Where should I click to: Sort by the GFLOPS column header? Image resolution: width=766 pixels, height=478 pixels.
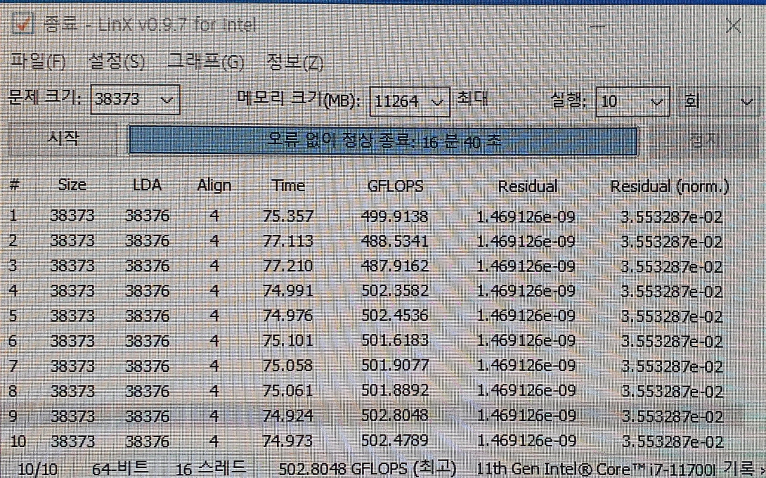tap(395, 186)
